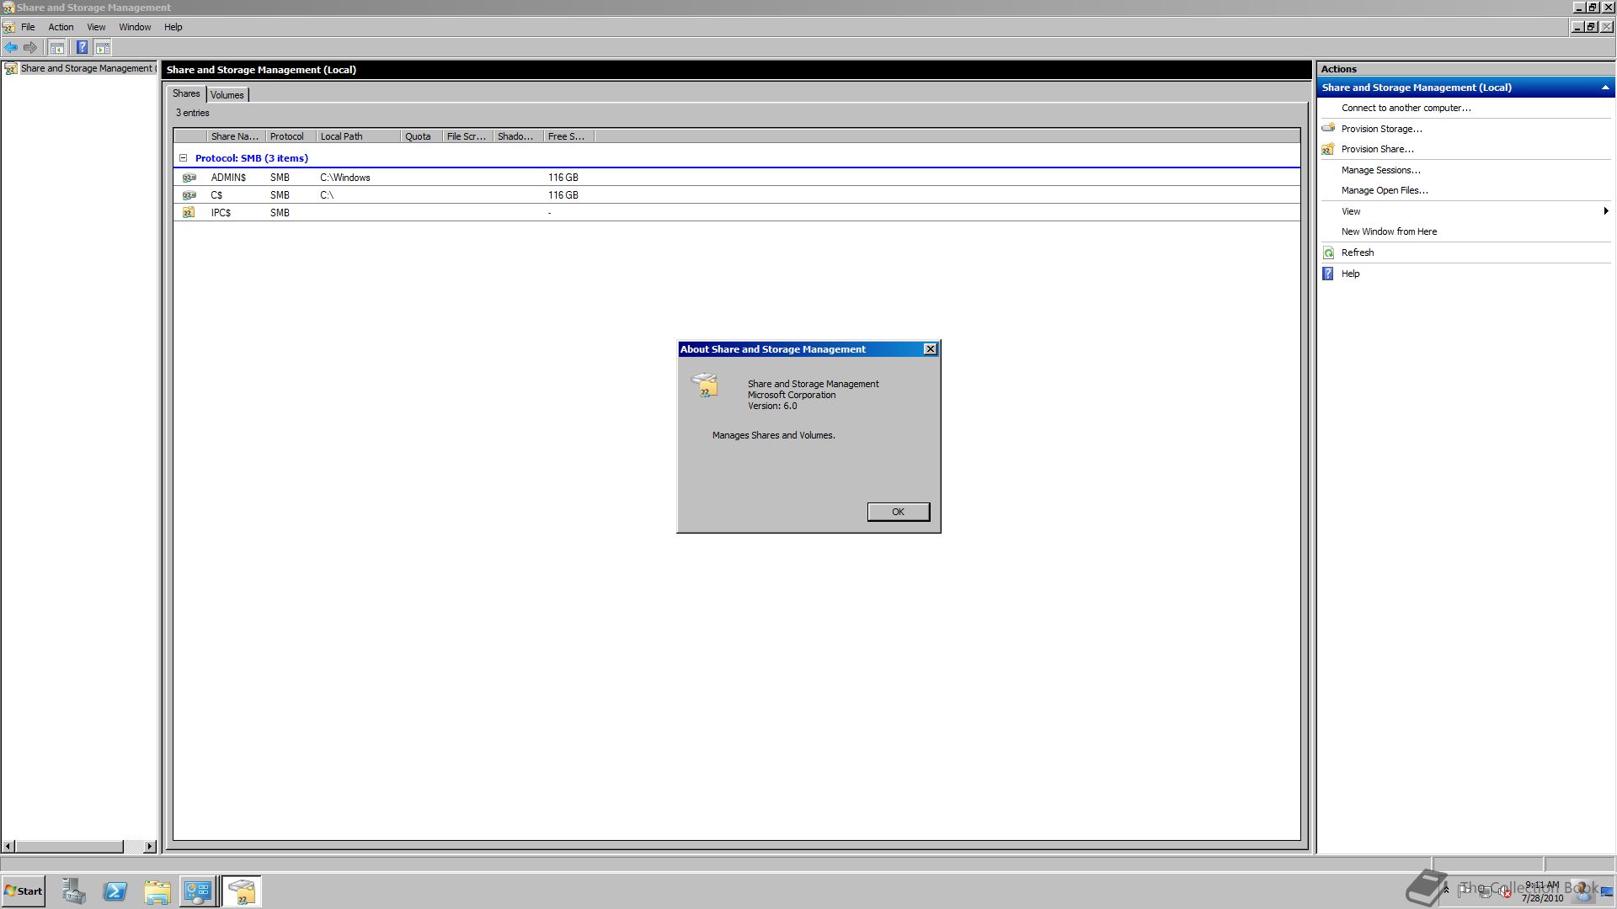Open the File menu

coord(28,27)
